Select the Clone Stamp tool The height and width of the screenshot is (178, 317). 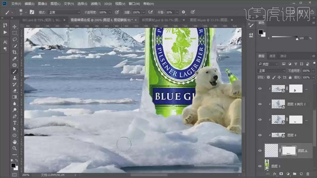(15, 78)
